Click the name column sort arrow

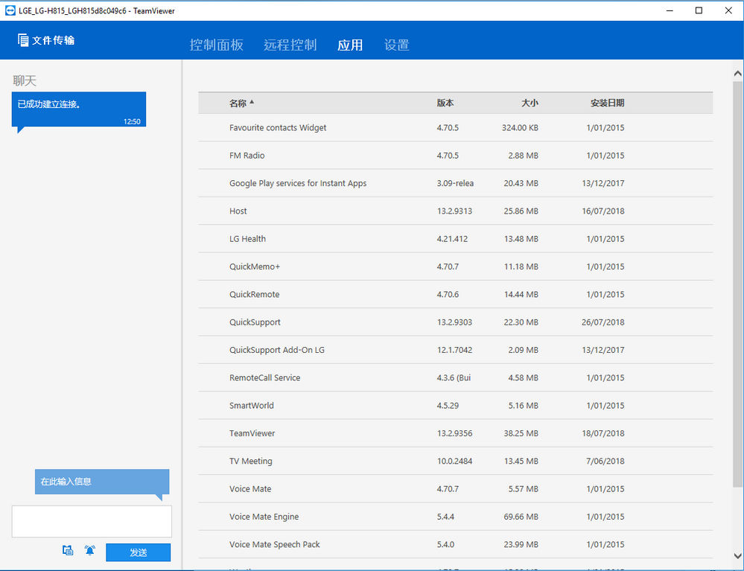[252, 101]
